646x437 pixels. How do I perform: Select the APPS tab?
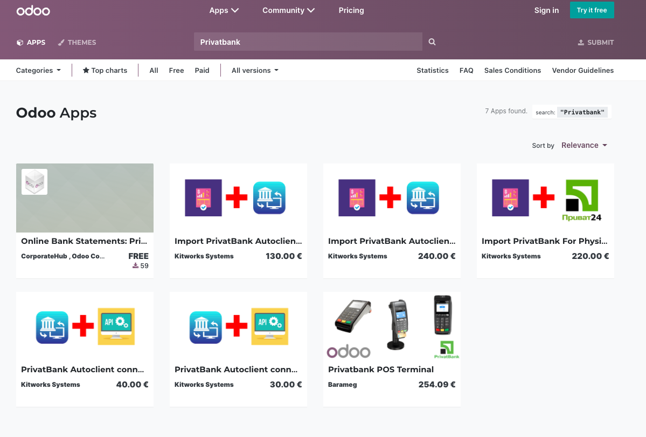[x=31, y=43]
